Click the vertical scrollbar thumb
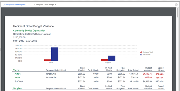This screenshot has height=91, width=180. 178,13
